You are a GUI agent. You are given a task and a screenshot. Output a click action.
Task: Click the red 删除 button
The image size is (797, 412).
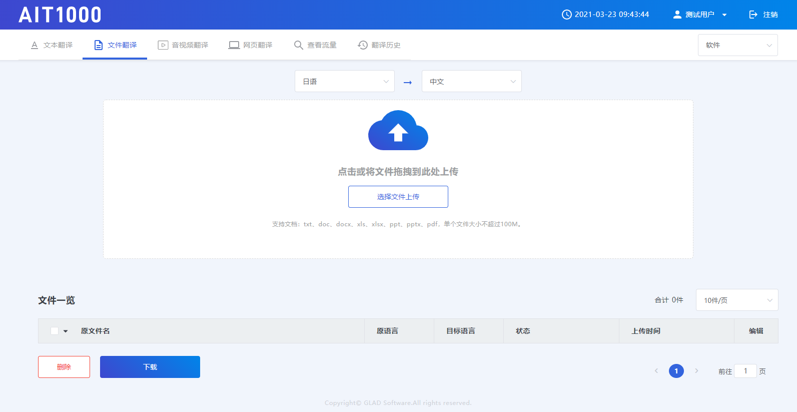(64, 367)
